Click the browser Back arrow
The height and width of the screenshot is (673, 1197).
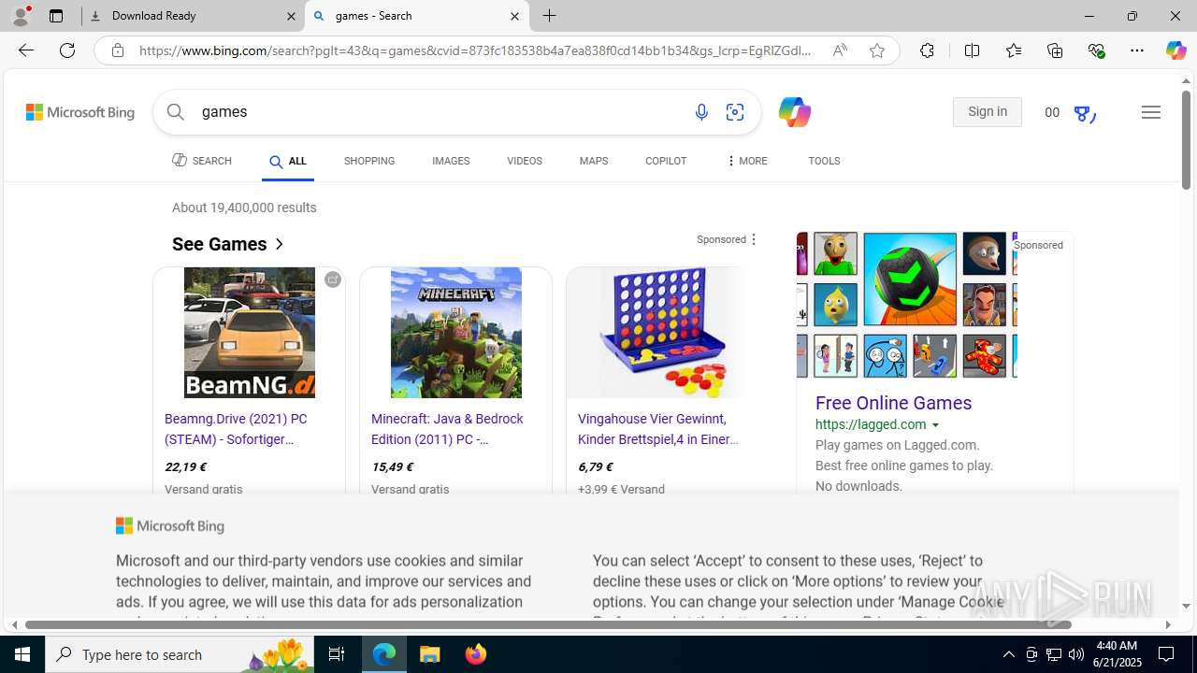click(26, 50)
